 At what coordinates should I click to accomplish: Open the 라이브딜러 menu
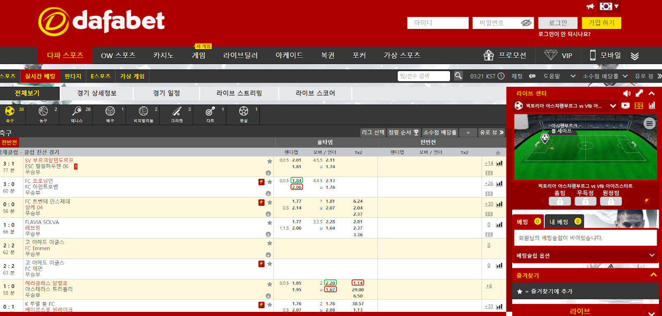240,55
